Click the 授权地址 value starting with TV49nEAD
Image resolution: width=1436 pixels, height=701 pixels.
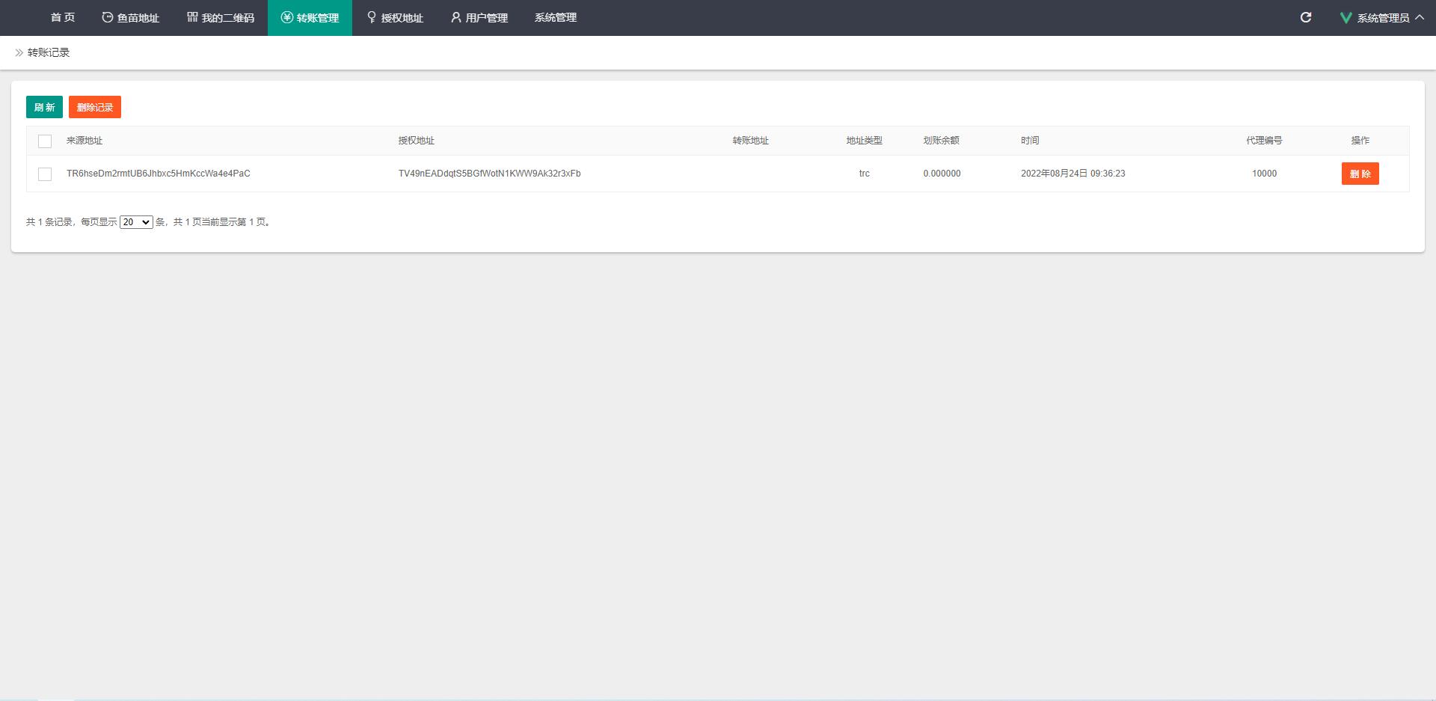pyautogui.click(x=489, y=174)
